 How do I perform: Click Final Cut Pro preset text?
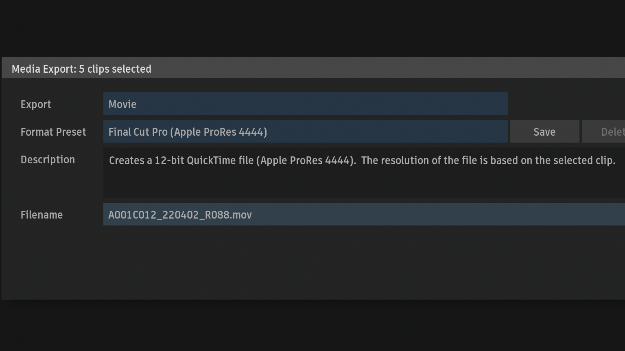click(x=138, y=132)
